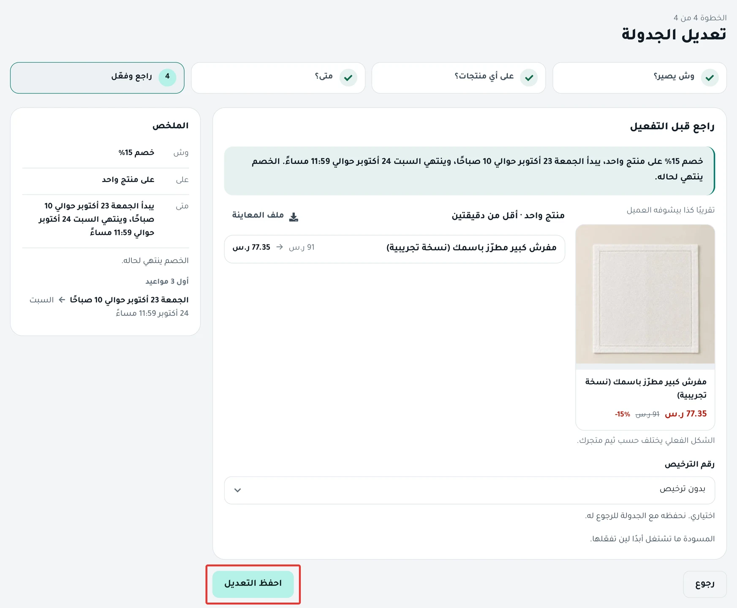The height and width of the screenshot is (608, 737).
Task: Click على منتج واحد value in summary panel
Action: pos(128,180)
